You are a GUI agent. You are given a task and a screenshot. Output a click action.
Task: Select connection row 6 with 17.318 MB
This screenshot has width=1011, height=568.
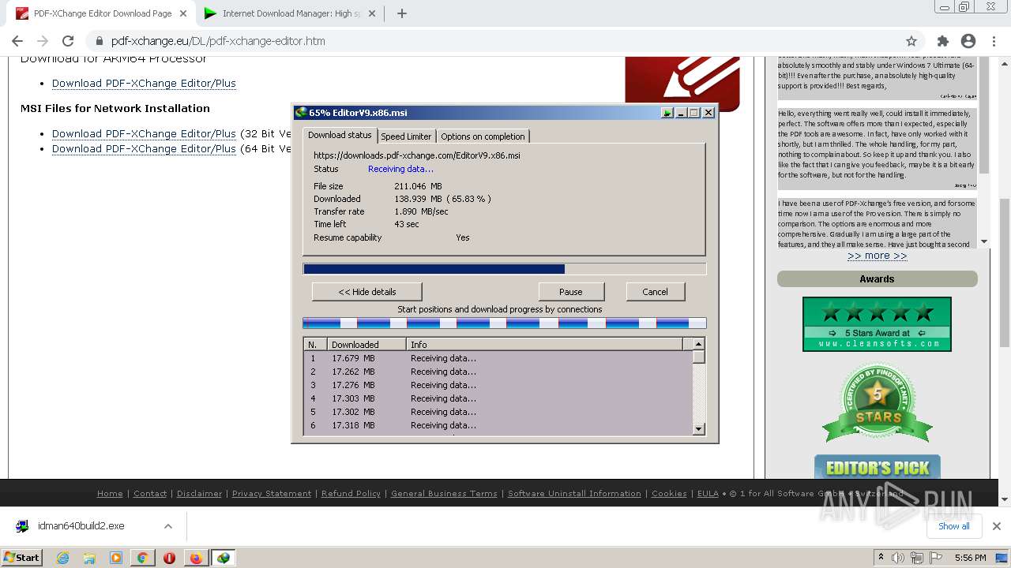point(498,425)
